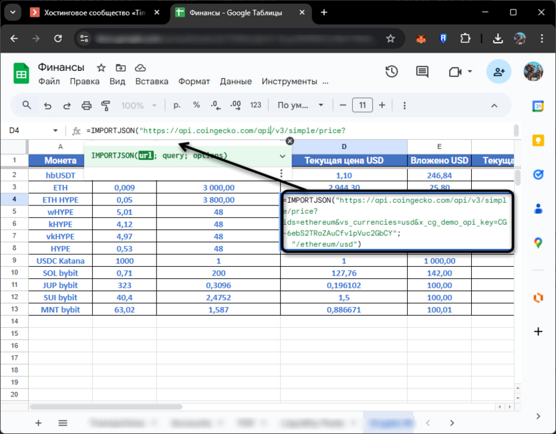Click the search icon in the toolbar

27,105
